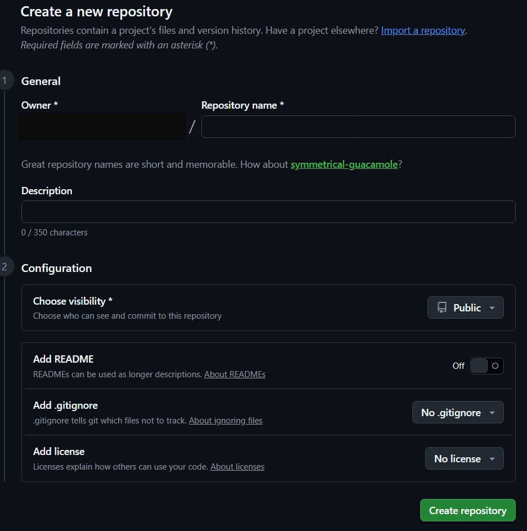This screenshot has width=527, height=531.
Task: Open the About READMEs link
Action: tap(235, 374)
